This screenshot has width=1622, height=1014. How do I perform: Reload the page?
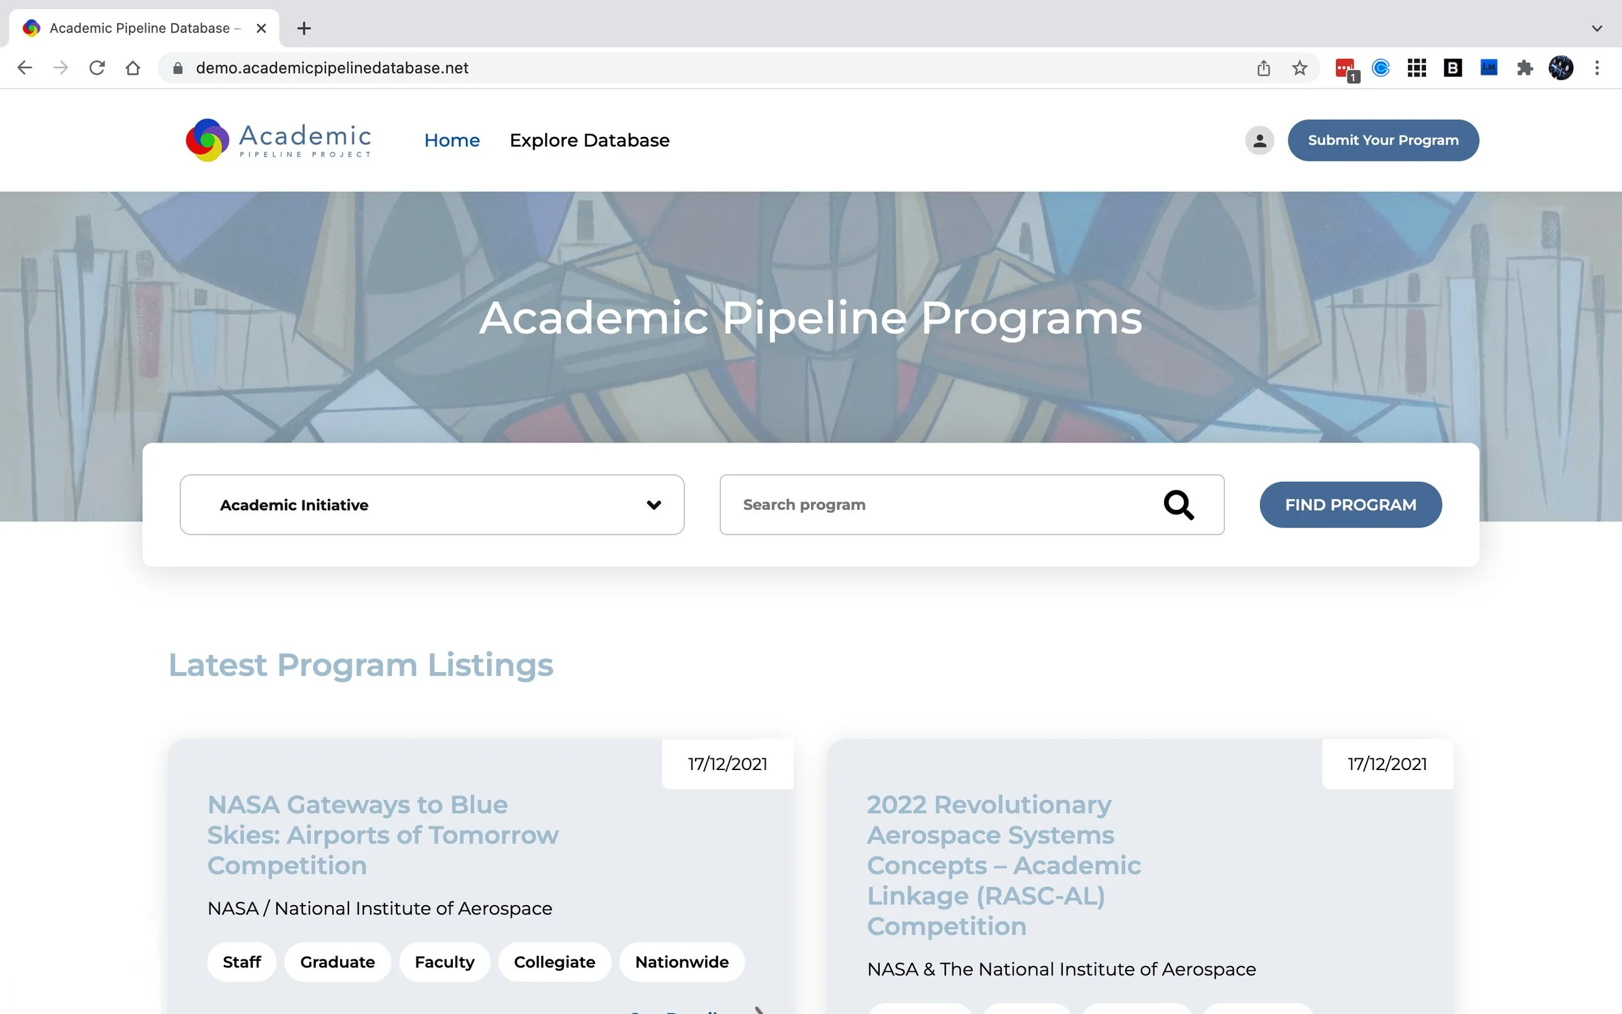(x=97, y=67)
